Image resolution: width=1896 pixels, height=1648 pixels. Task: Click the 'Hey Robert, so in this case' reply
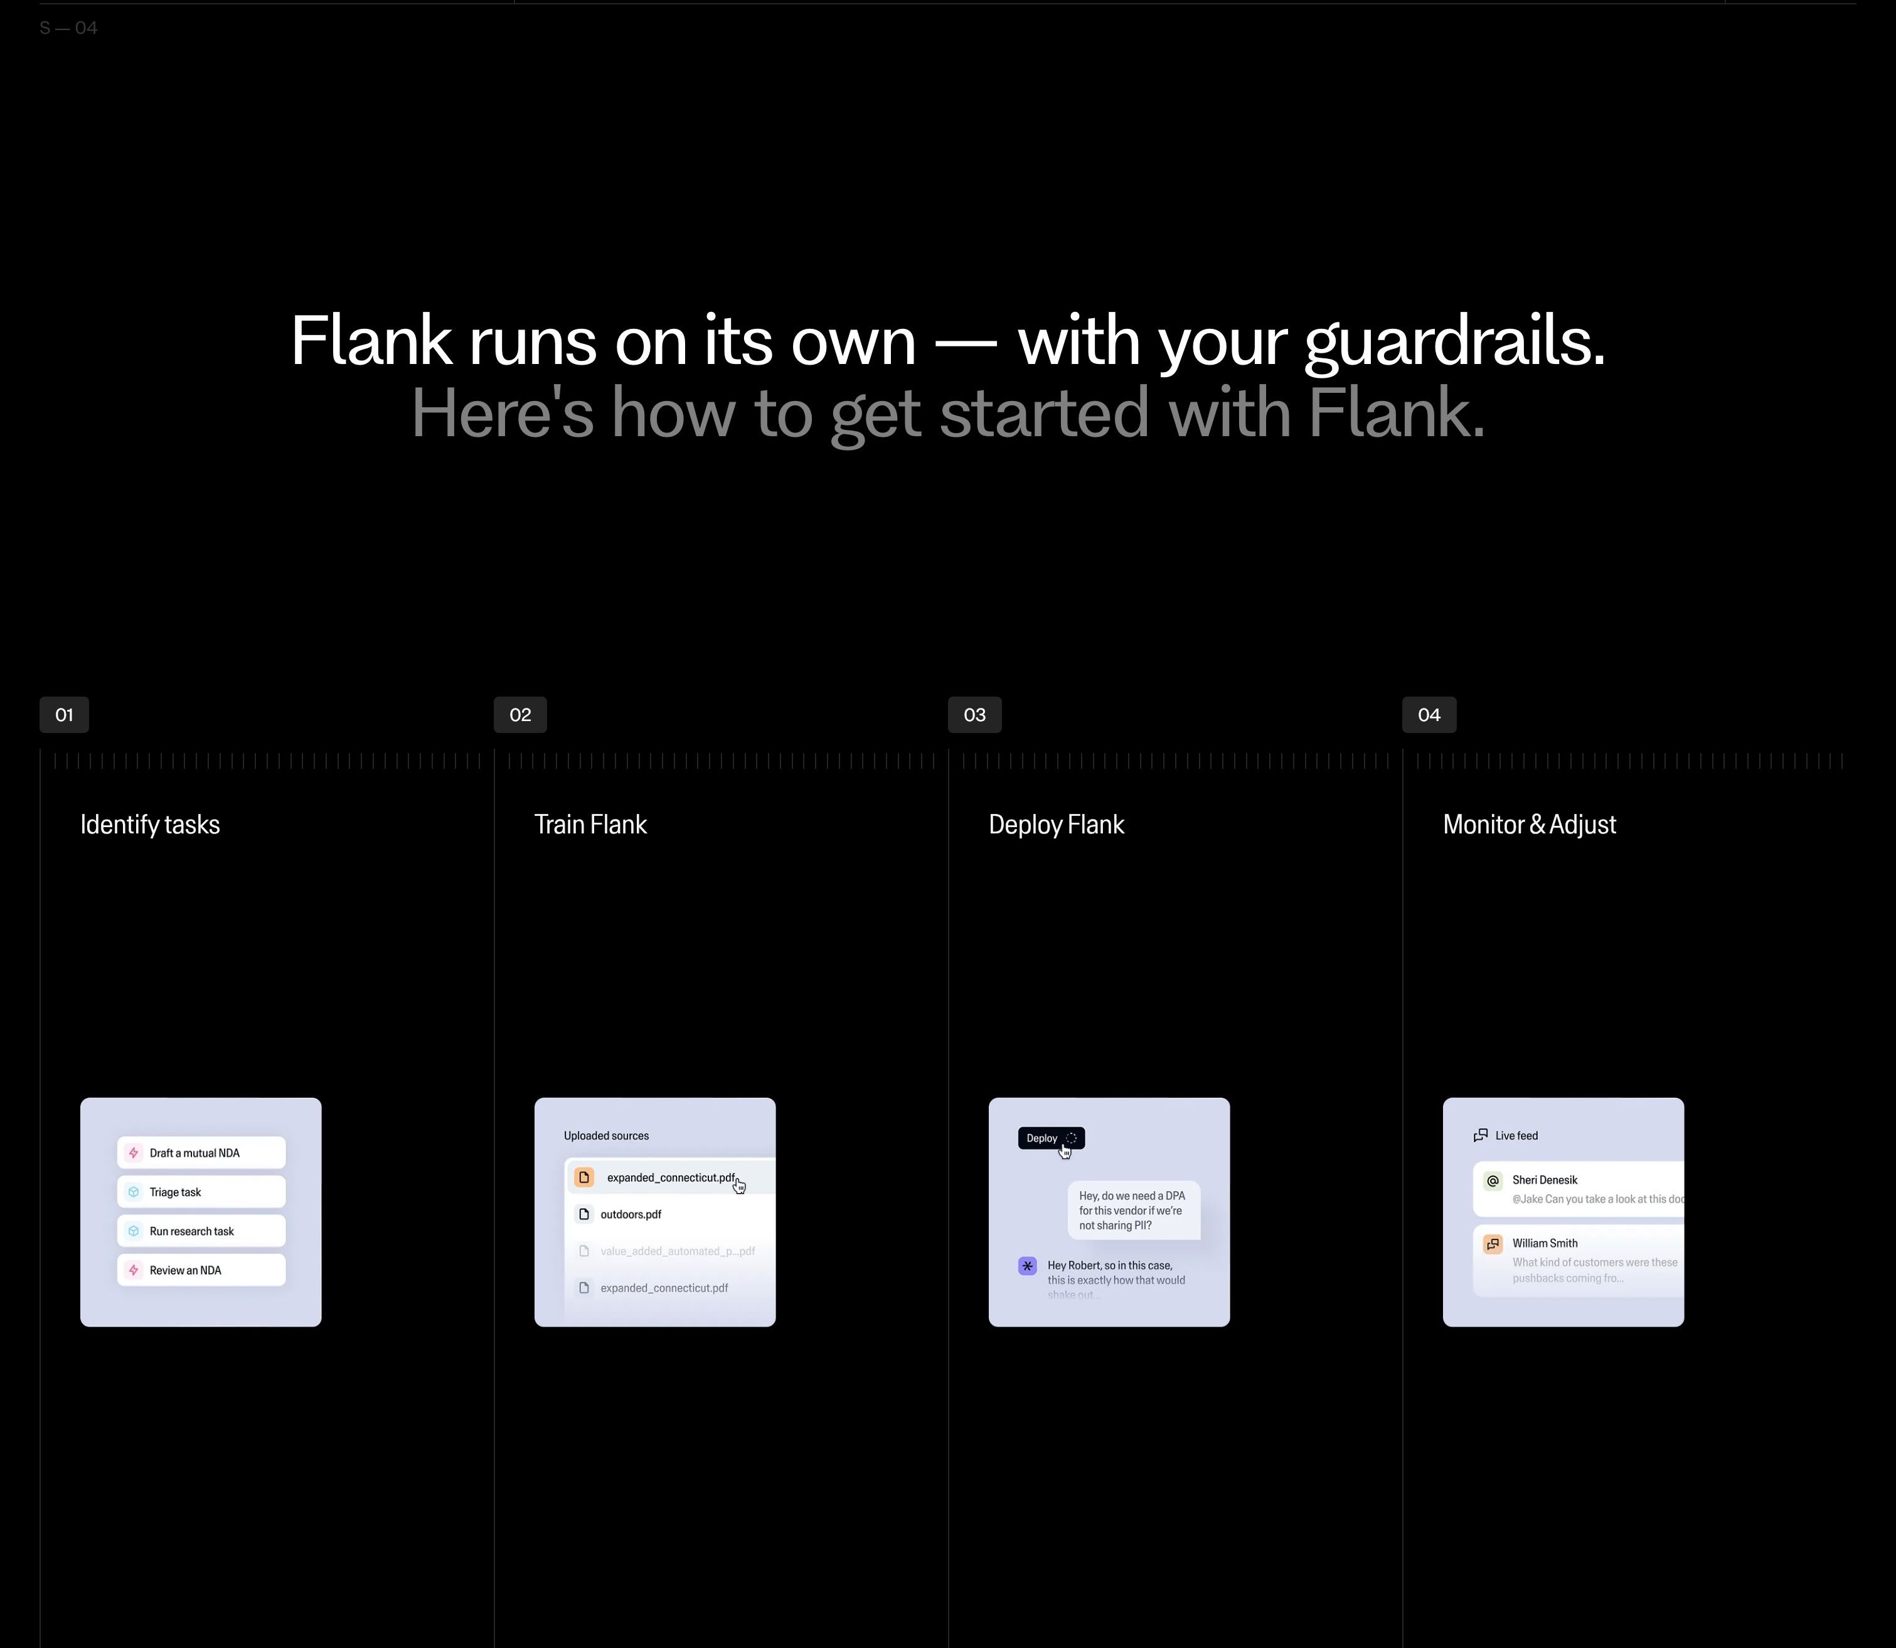pyautogui.click(x=1116, y=1279)
